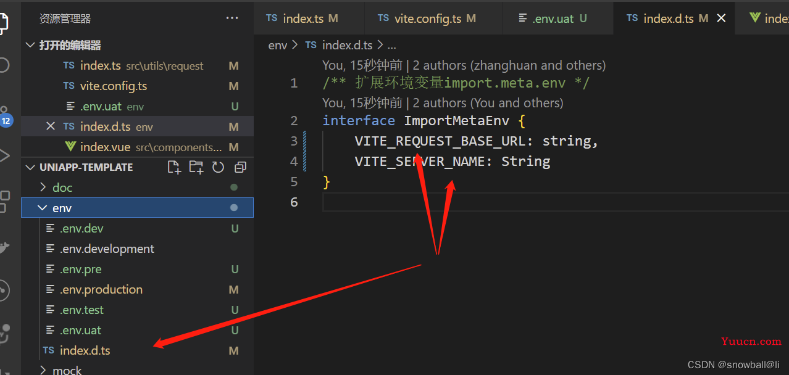Screen dimensions: 789x375
Task: Open .env.pre file
Action: pyautogui.click(x=137, y=269)
